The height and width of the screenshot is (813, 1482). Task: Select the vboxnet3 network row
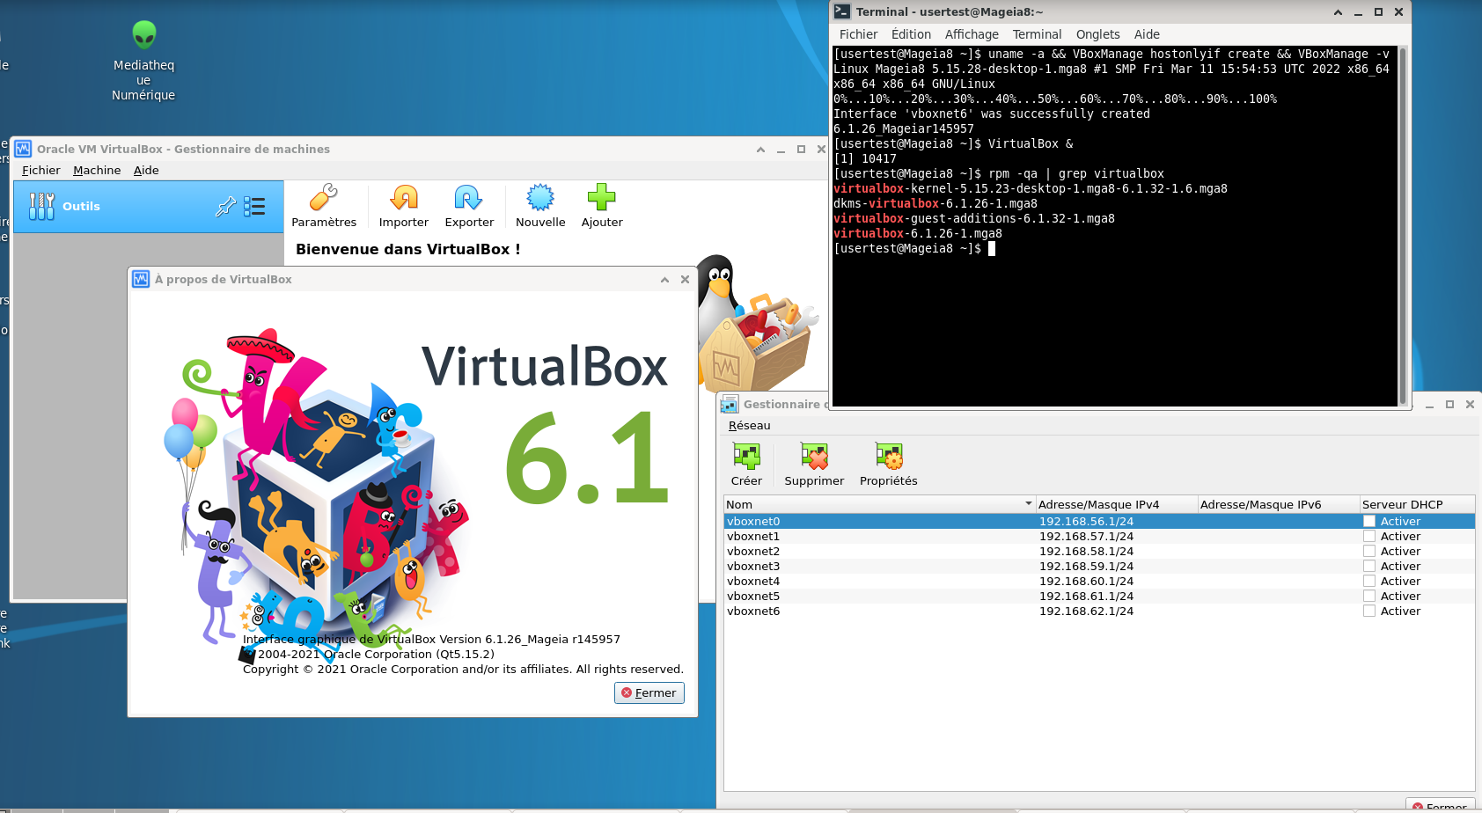(1099, 566)
